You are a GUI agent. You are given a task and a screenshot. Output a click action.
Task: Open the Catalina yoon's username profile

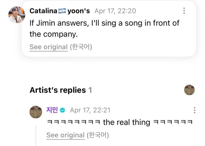(x=60, y=11)
